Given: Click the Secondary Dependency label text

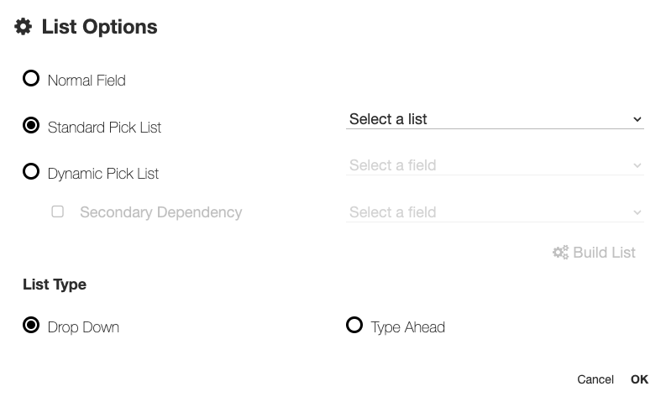Looking at the screenshot, I should point(160,212).
